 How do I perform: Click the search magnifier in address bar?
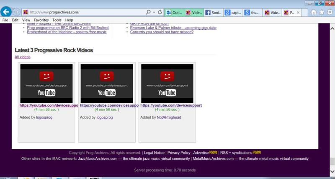point(148,13)
